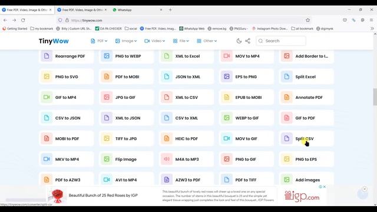Screen dimensions: 377x212
Task: Switch to the WhatsApp tab
Action: click(x=137, y=10)
